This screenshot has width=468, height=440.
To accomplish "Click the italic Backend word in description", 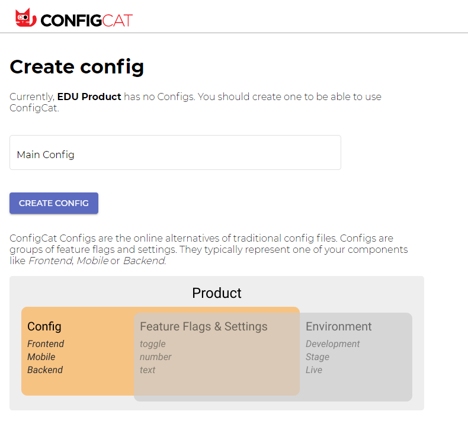I will pos(144,261).
